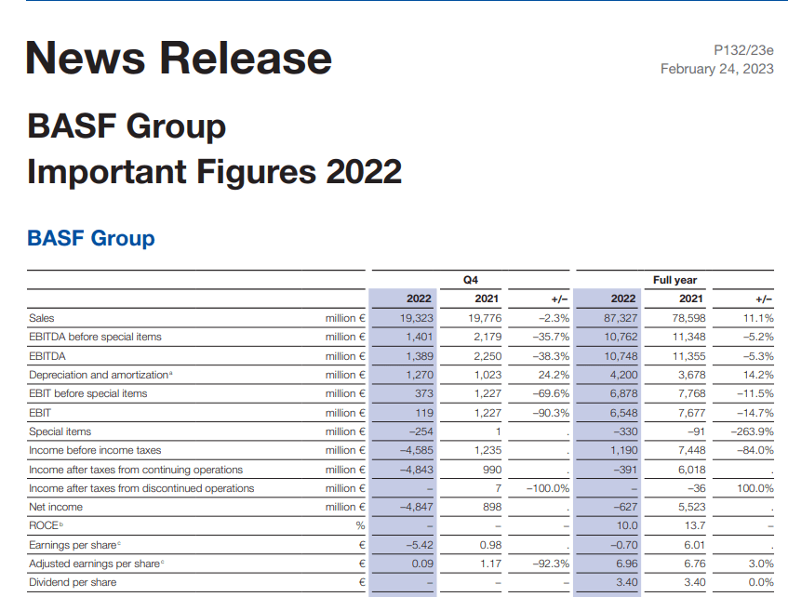Click the Income before income taxes label

click(x=95, y=450)
